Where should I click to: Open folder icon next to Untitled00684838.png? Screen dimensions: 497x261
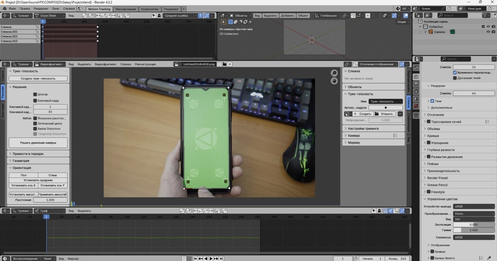click(x=224, y=64)
